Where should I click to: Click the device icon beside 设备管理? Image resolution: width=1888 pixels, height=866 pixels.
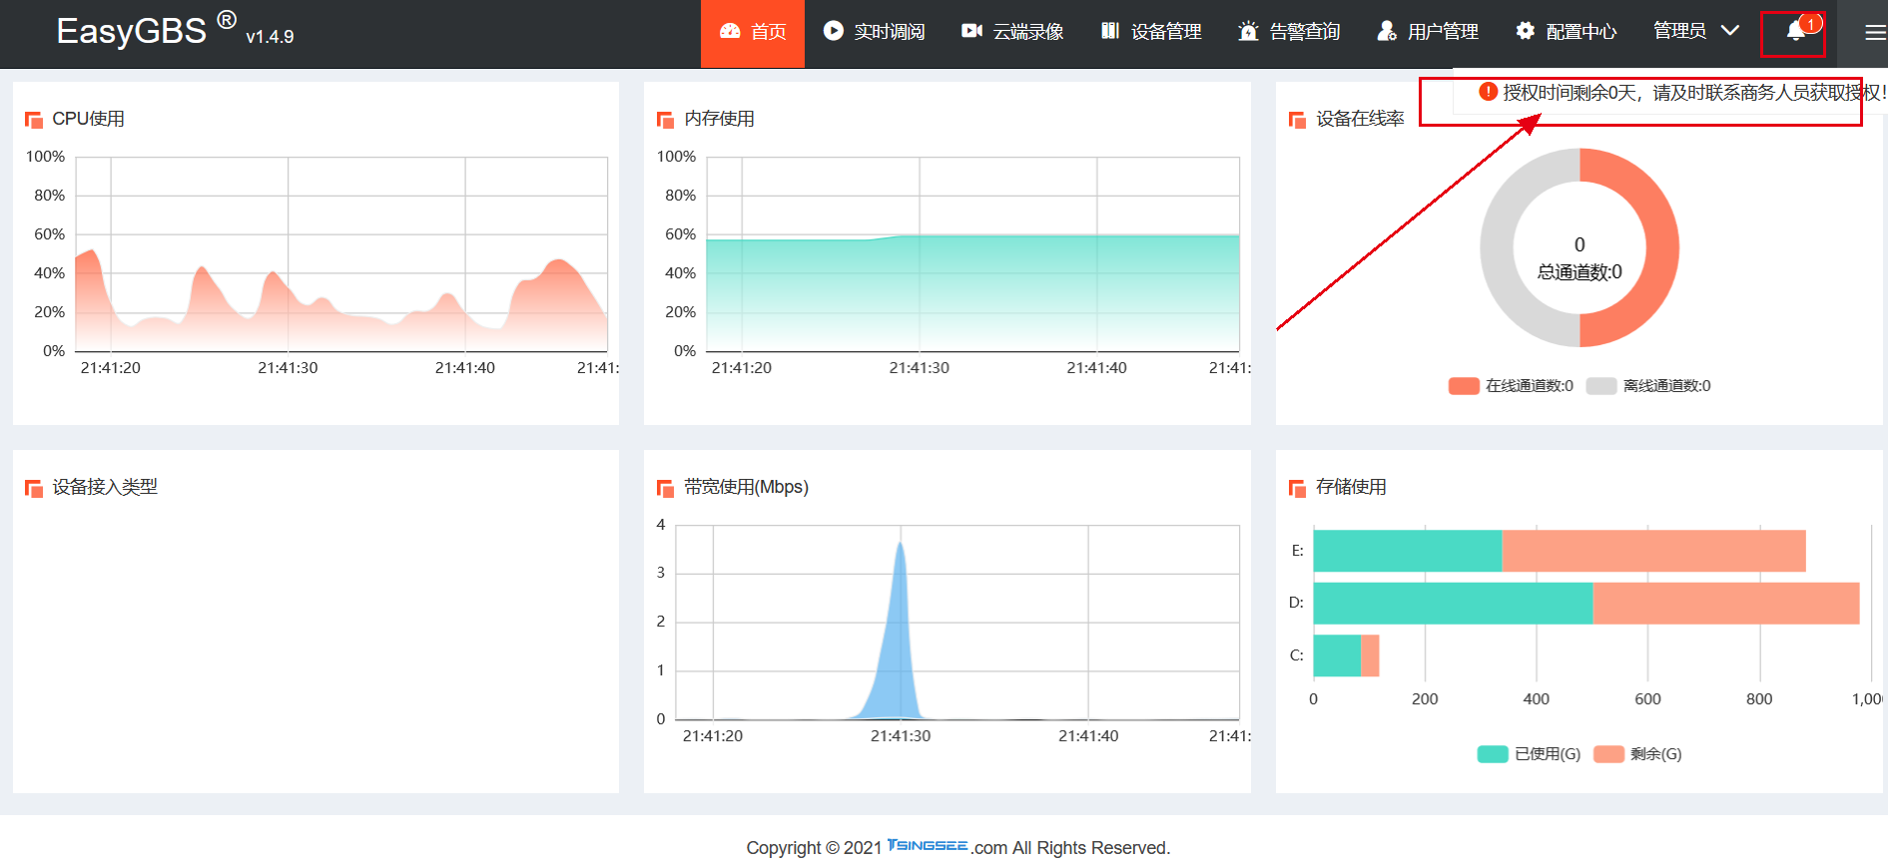[1109, 31]
